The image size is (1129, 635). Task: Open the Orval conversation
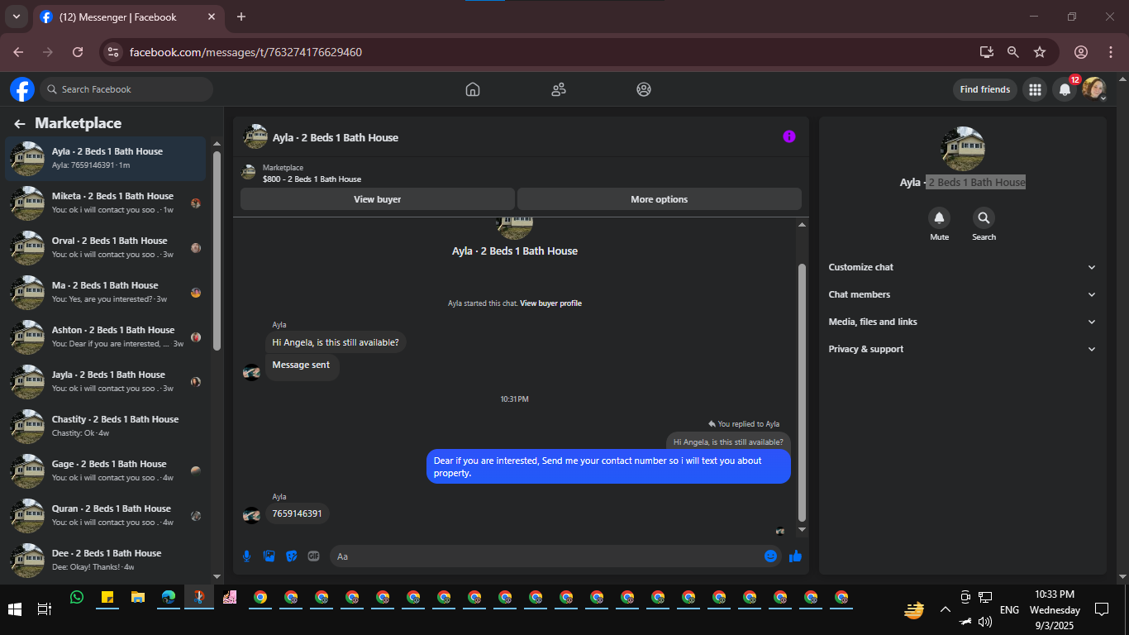click(x=106, y=247)
